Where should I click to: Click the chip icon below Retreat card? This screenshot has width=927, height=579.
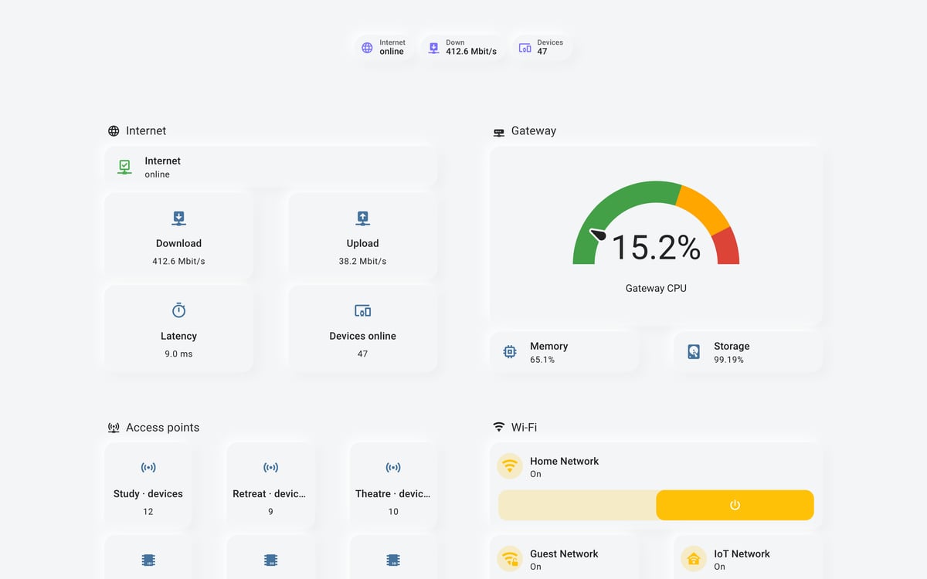coord(270,560)
